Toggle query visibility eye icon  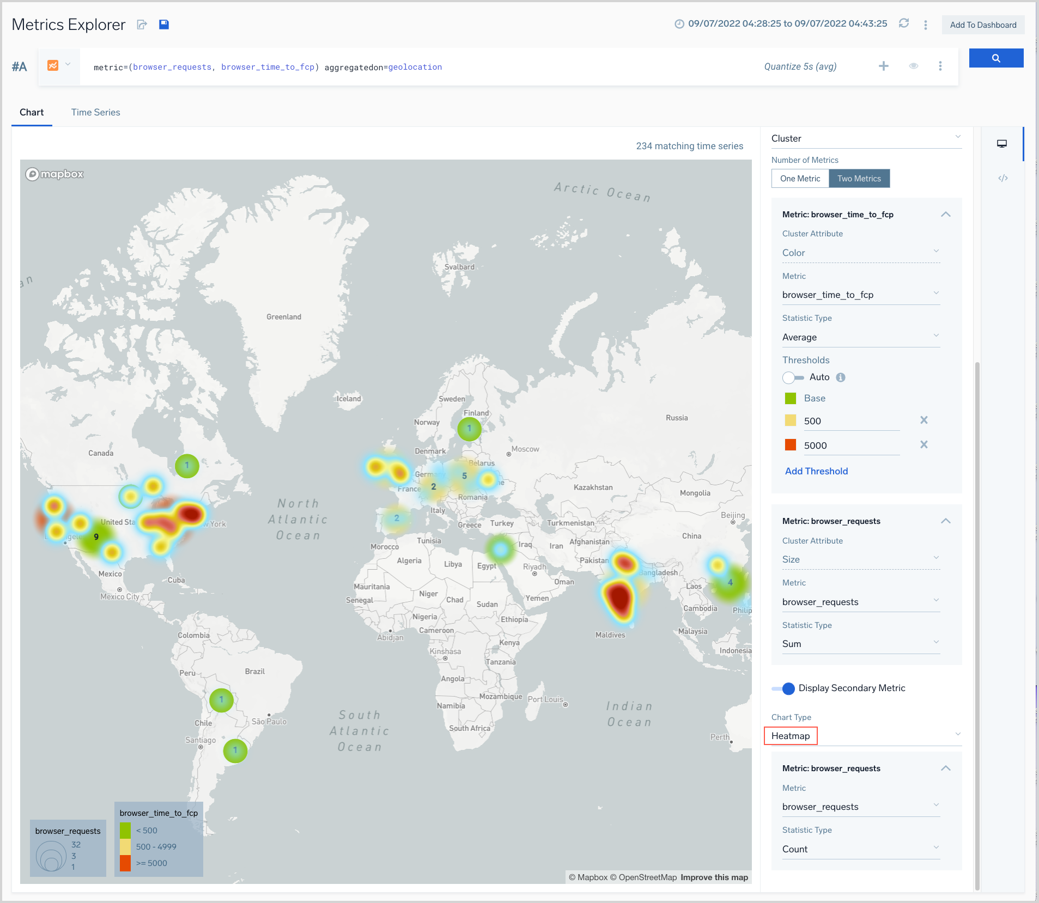(x=913, y=66)
